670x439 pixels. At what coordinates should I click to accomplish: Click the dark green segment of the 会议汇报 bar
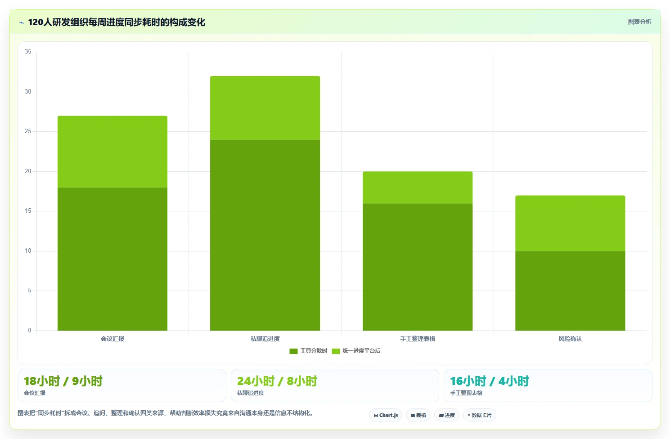click(112, 259)
